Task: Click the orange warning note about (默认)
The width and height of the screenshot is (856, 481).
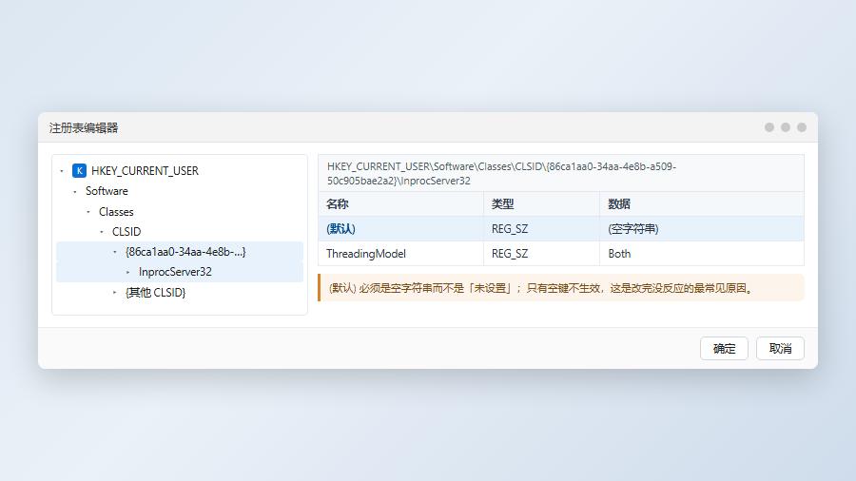Action: [x=560, y=288]
